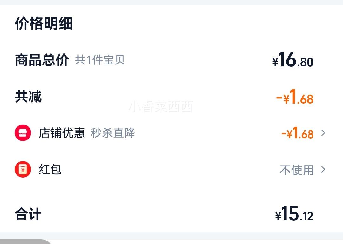Tap the 合计 label
This screenshot has height=244, width=343.
coord(28,214)
